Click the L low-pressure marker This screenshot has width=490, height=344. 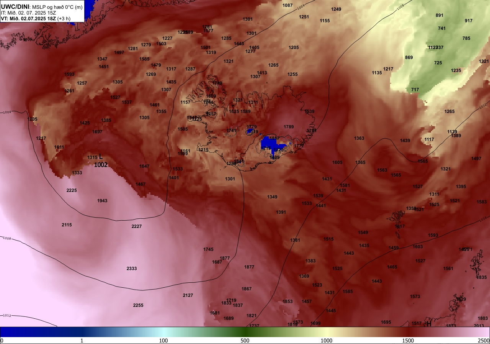pos(101,157)
